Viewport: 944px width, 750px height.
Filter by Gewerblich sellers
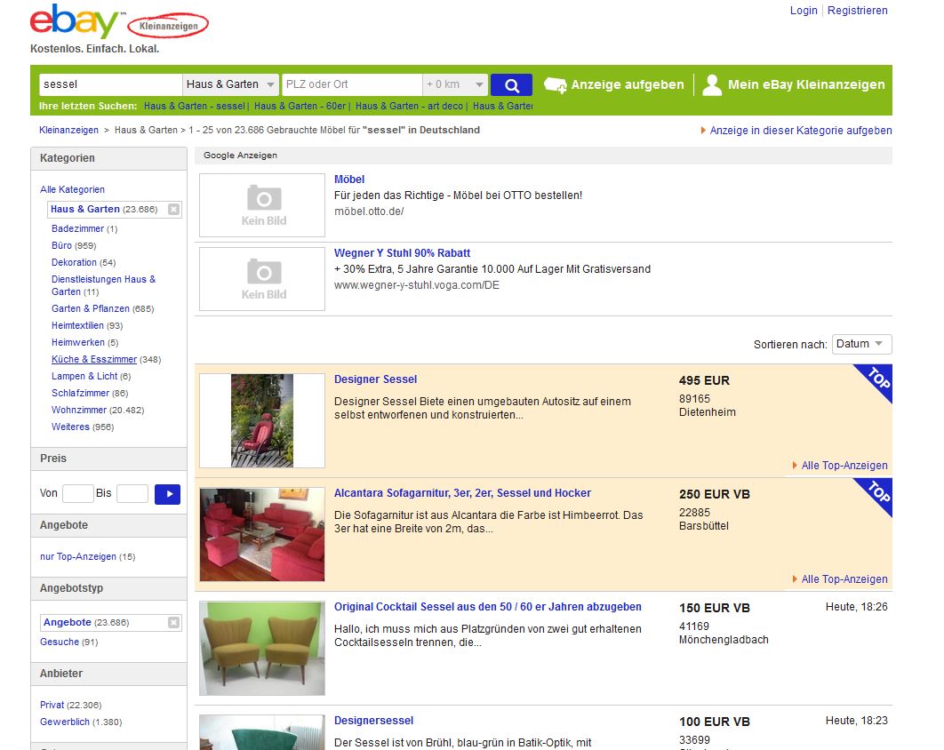pos(64,722)
